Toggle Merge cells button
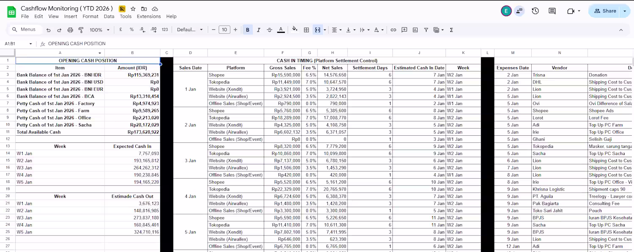The width and height of the screenshot is (634, 252). point(317,30)
